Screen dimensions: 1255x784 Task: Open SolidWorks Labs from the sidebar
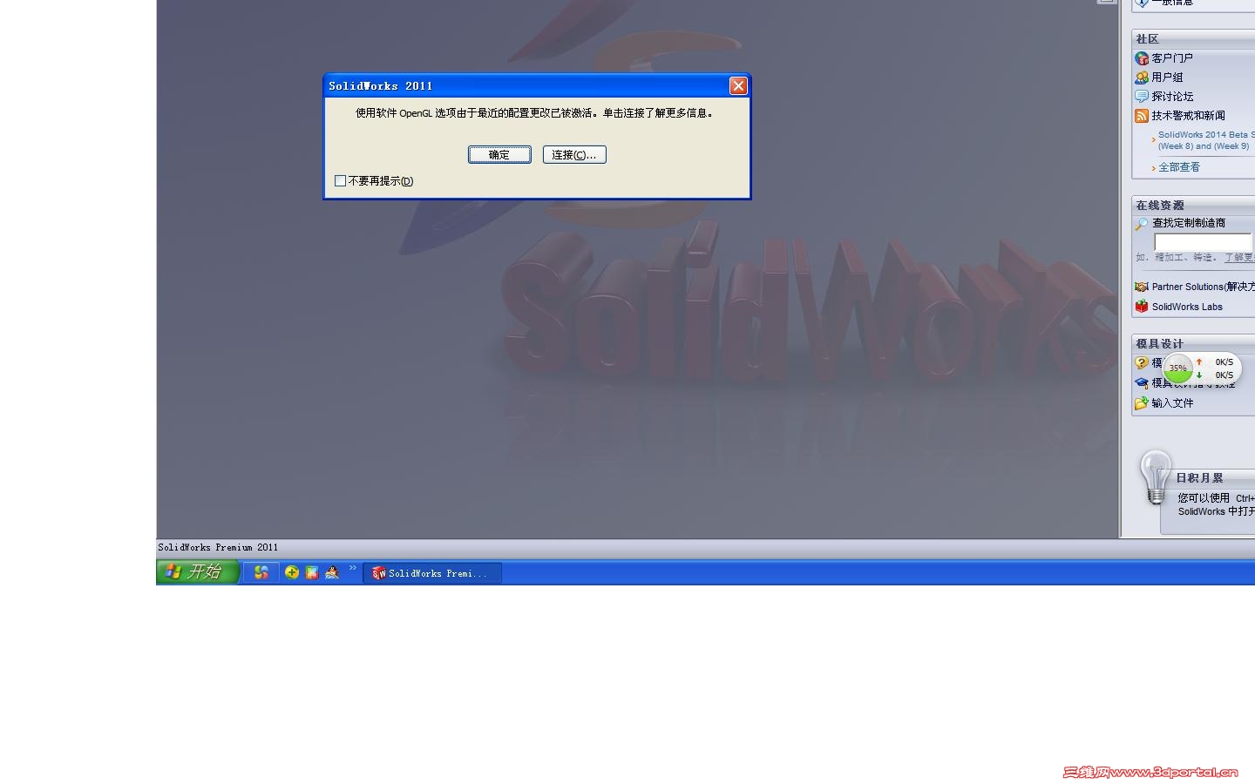pyautogui.click(x=1143, y=306)
